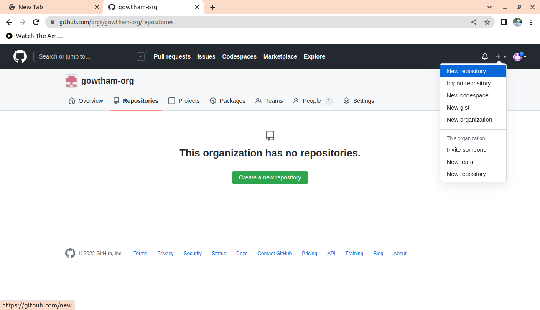Click the browser back arrow
Image resolution: width=540 pixels, height=310 pixels.
9,22
